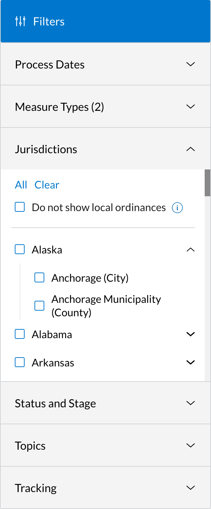Select the Anchorage (City) checkbox
Image resolution: width=211 pixels, height=509 pixels.
point(39,277)
